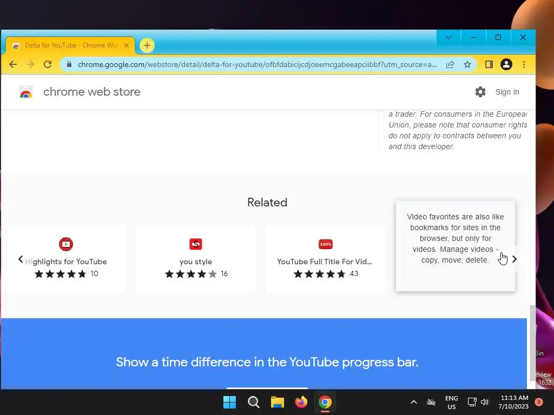Click the Sign in link
This screenshot has height=415, width=554.
[507, 92]
